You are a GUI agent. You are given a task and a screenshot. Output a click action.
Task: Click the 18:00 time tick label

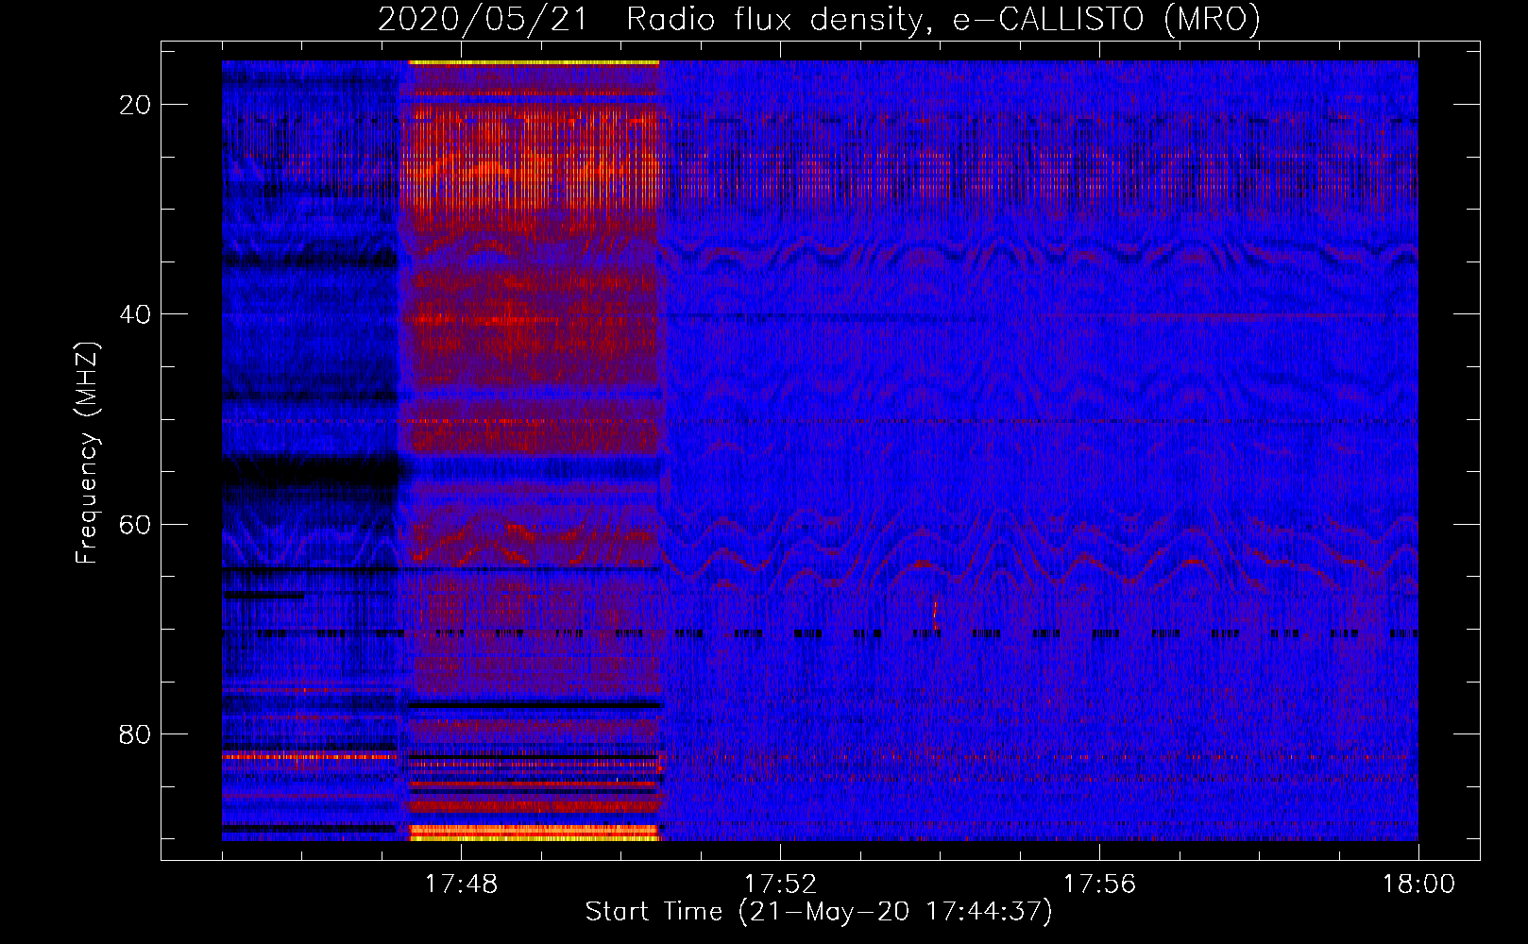tap(1418, 885)
